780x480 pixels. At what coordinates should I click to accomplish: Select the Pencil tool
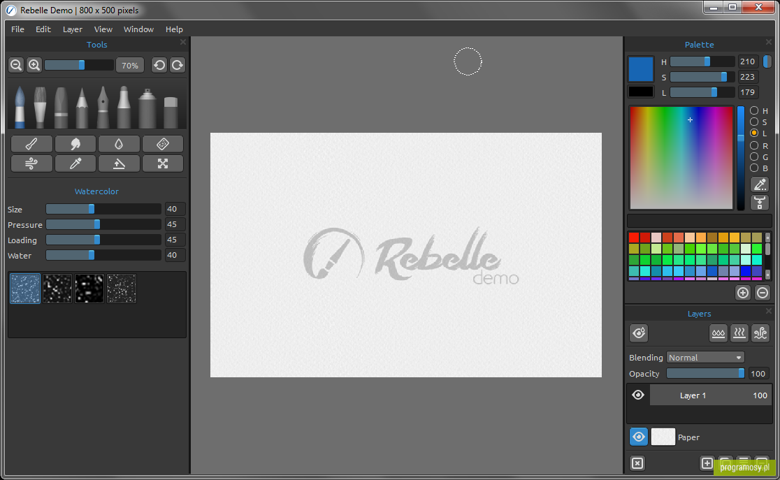point(82,108)
